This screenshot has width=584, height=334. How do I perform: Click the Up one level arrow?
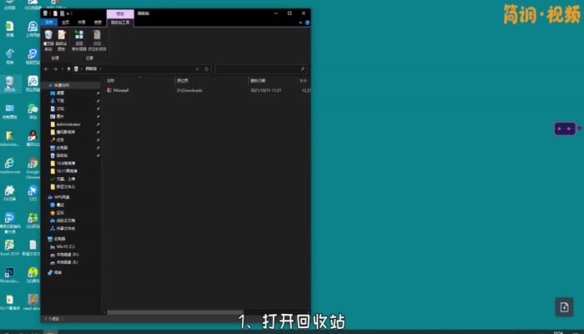pos(68,68)
